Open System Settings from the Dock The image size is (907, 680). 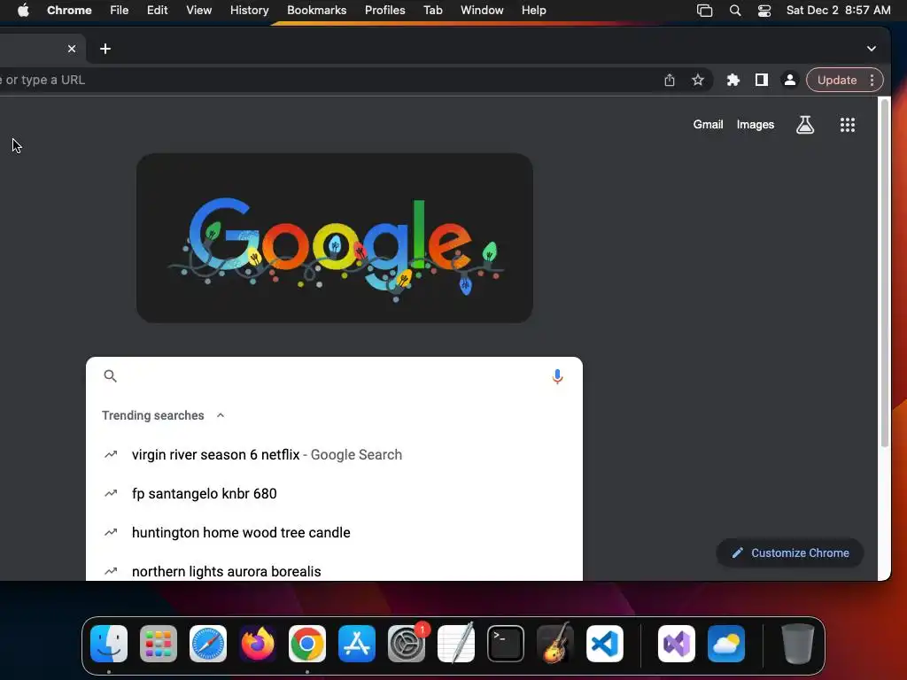click(x=406, y=644)
